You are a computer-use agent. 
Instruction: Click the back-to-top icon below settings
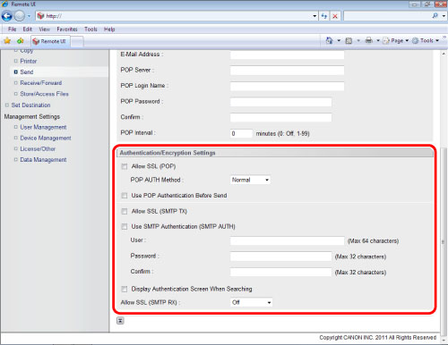click(120, 321)
